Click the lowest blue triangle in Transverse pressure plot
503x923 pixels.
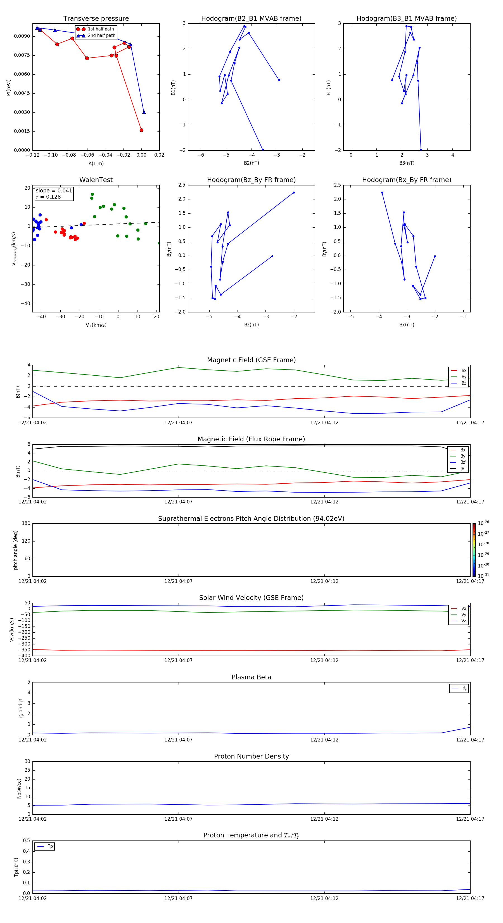(144, 112)
